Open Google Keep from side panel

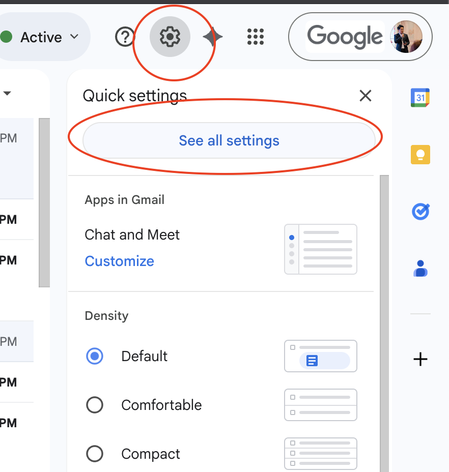click(x=420, y=155)
